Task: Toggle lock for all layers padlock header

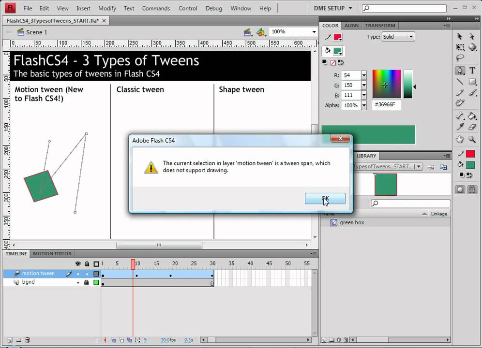Action: 87,263
